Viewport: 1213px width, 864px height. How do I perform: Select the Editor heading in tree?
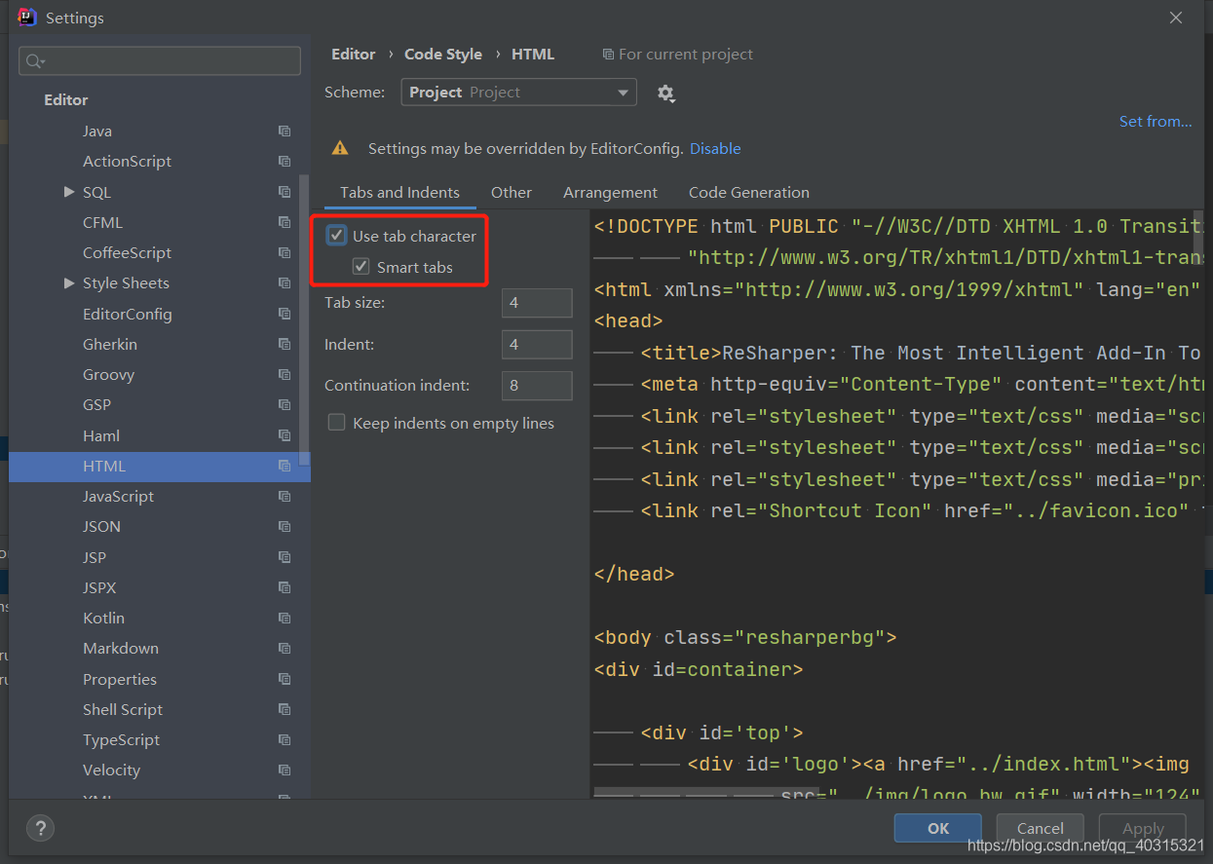(65, 100)
